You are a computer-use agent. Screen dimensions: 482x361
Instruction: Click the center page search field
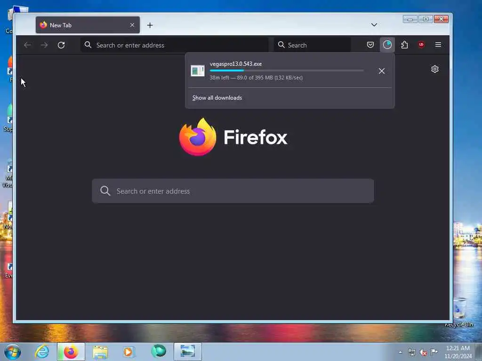coord(233,191)
